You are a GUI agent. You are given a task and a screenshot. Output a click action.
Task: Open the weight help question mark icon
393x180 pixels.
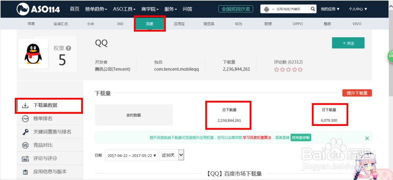click(x=68, y=48)
